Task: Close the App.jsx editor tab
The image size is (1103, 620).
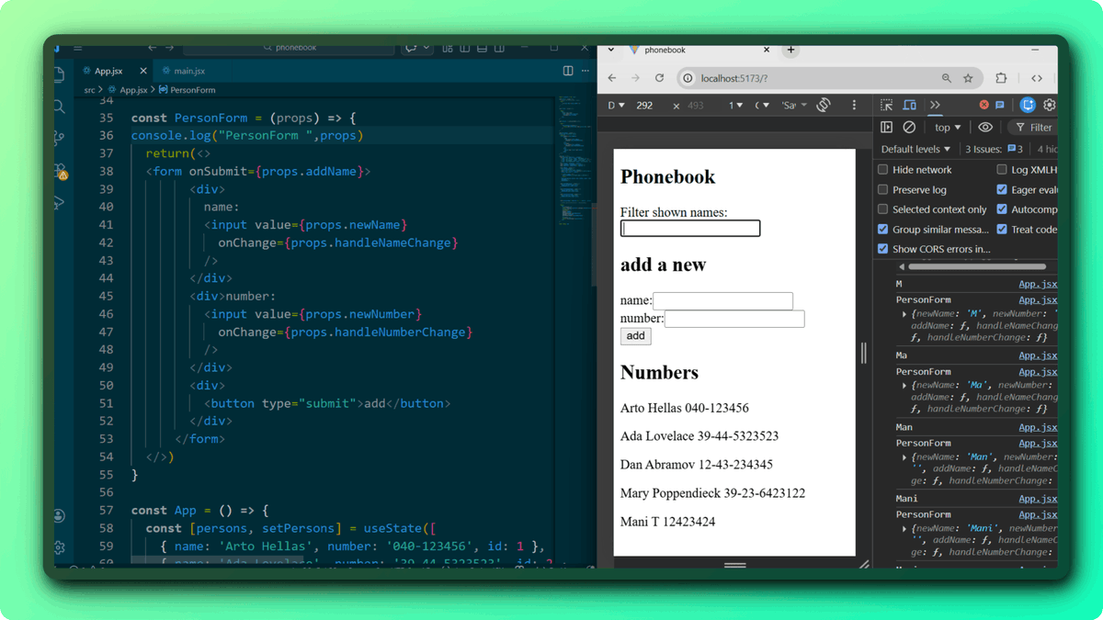Action: 143,71
